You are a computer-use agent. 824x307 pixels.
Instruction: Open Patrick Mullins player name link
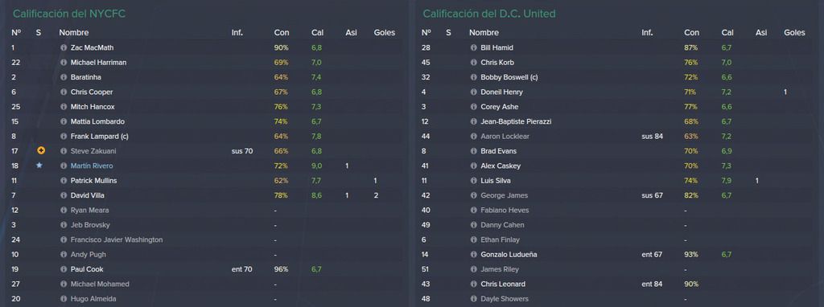click(94, 181)
